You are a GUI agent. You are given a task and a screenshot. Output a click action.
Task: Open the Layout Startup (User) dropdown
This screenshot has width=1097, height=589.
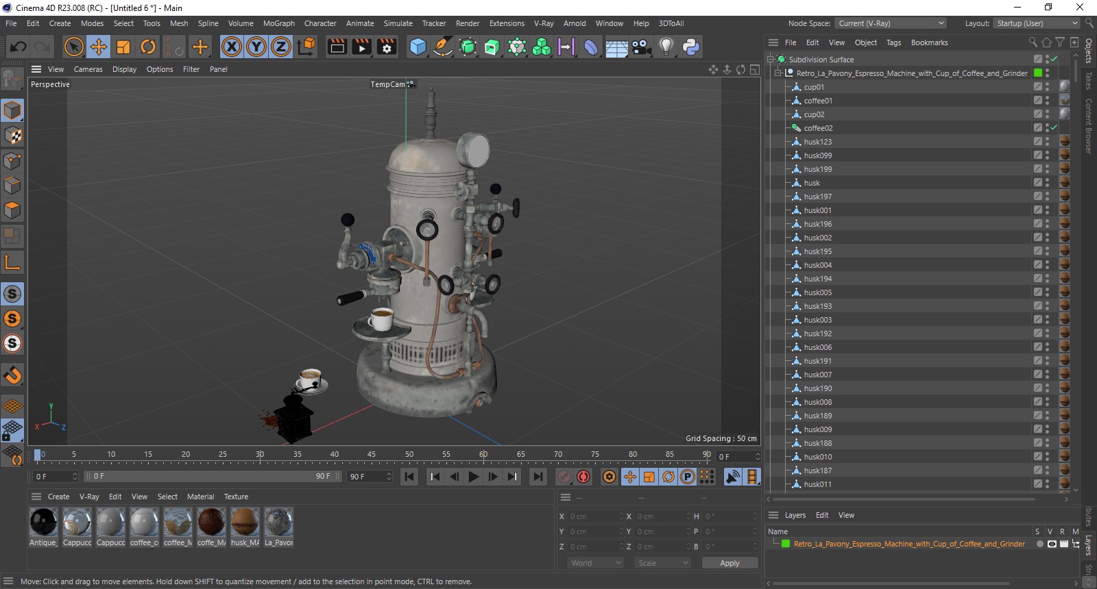click(x=1037, y=23)
